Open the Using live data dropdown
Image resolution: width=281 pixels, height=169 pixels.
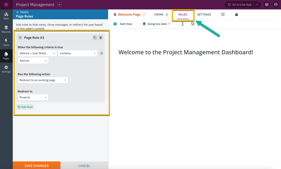[x=156, y=24]
